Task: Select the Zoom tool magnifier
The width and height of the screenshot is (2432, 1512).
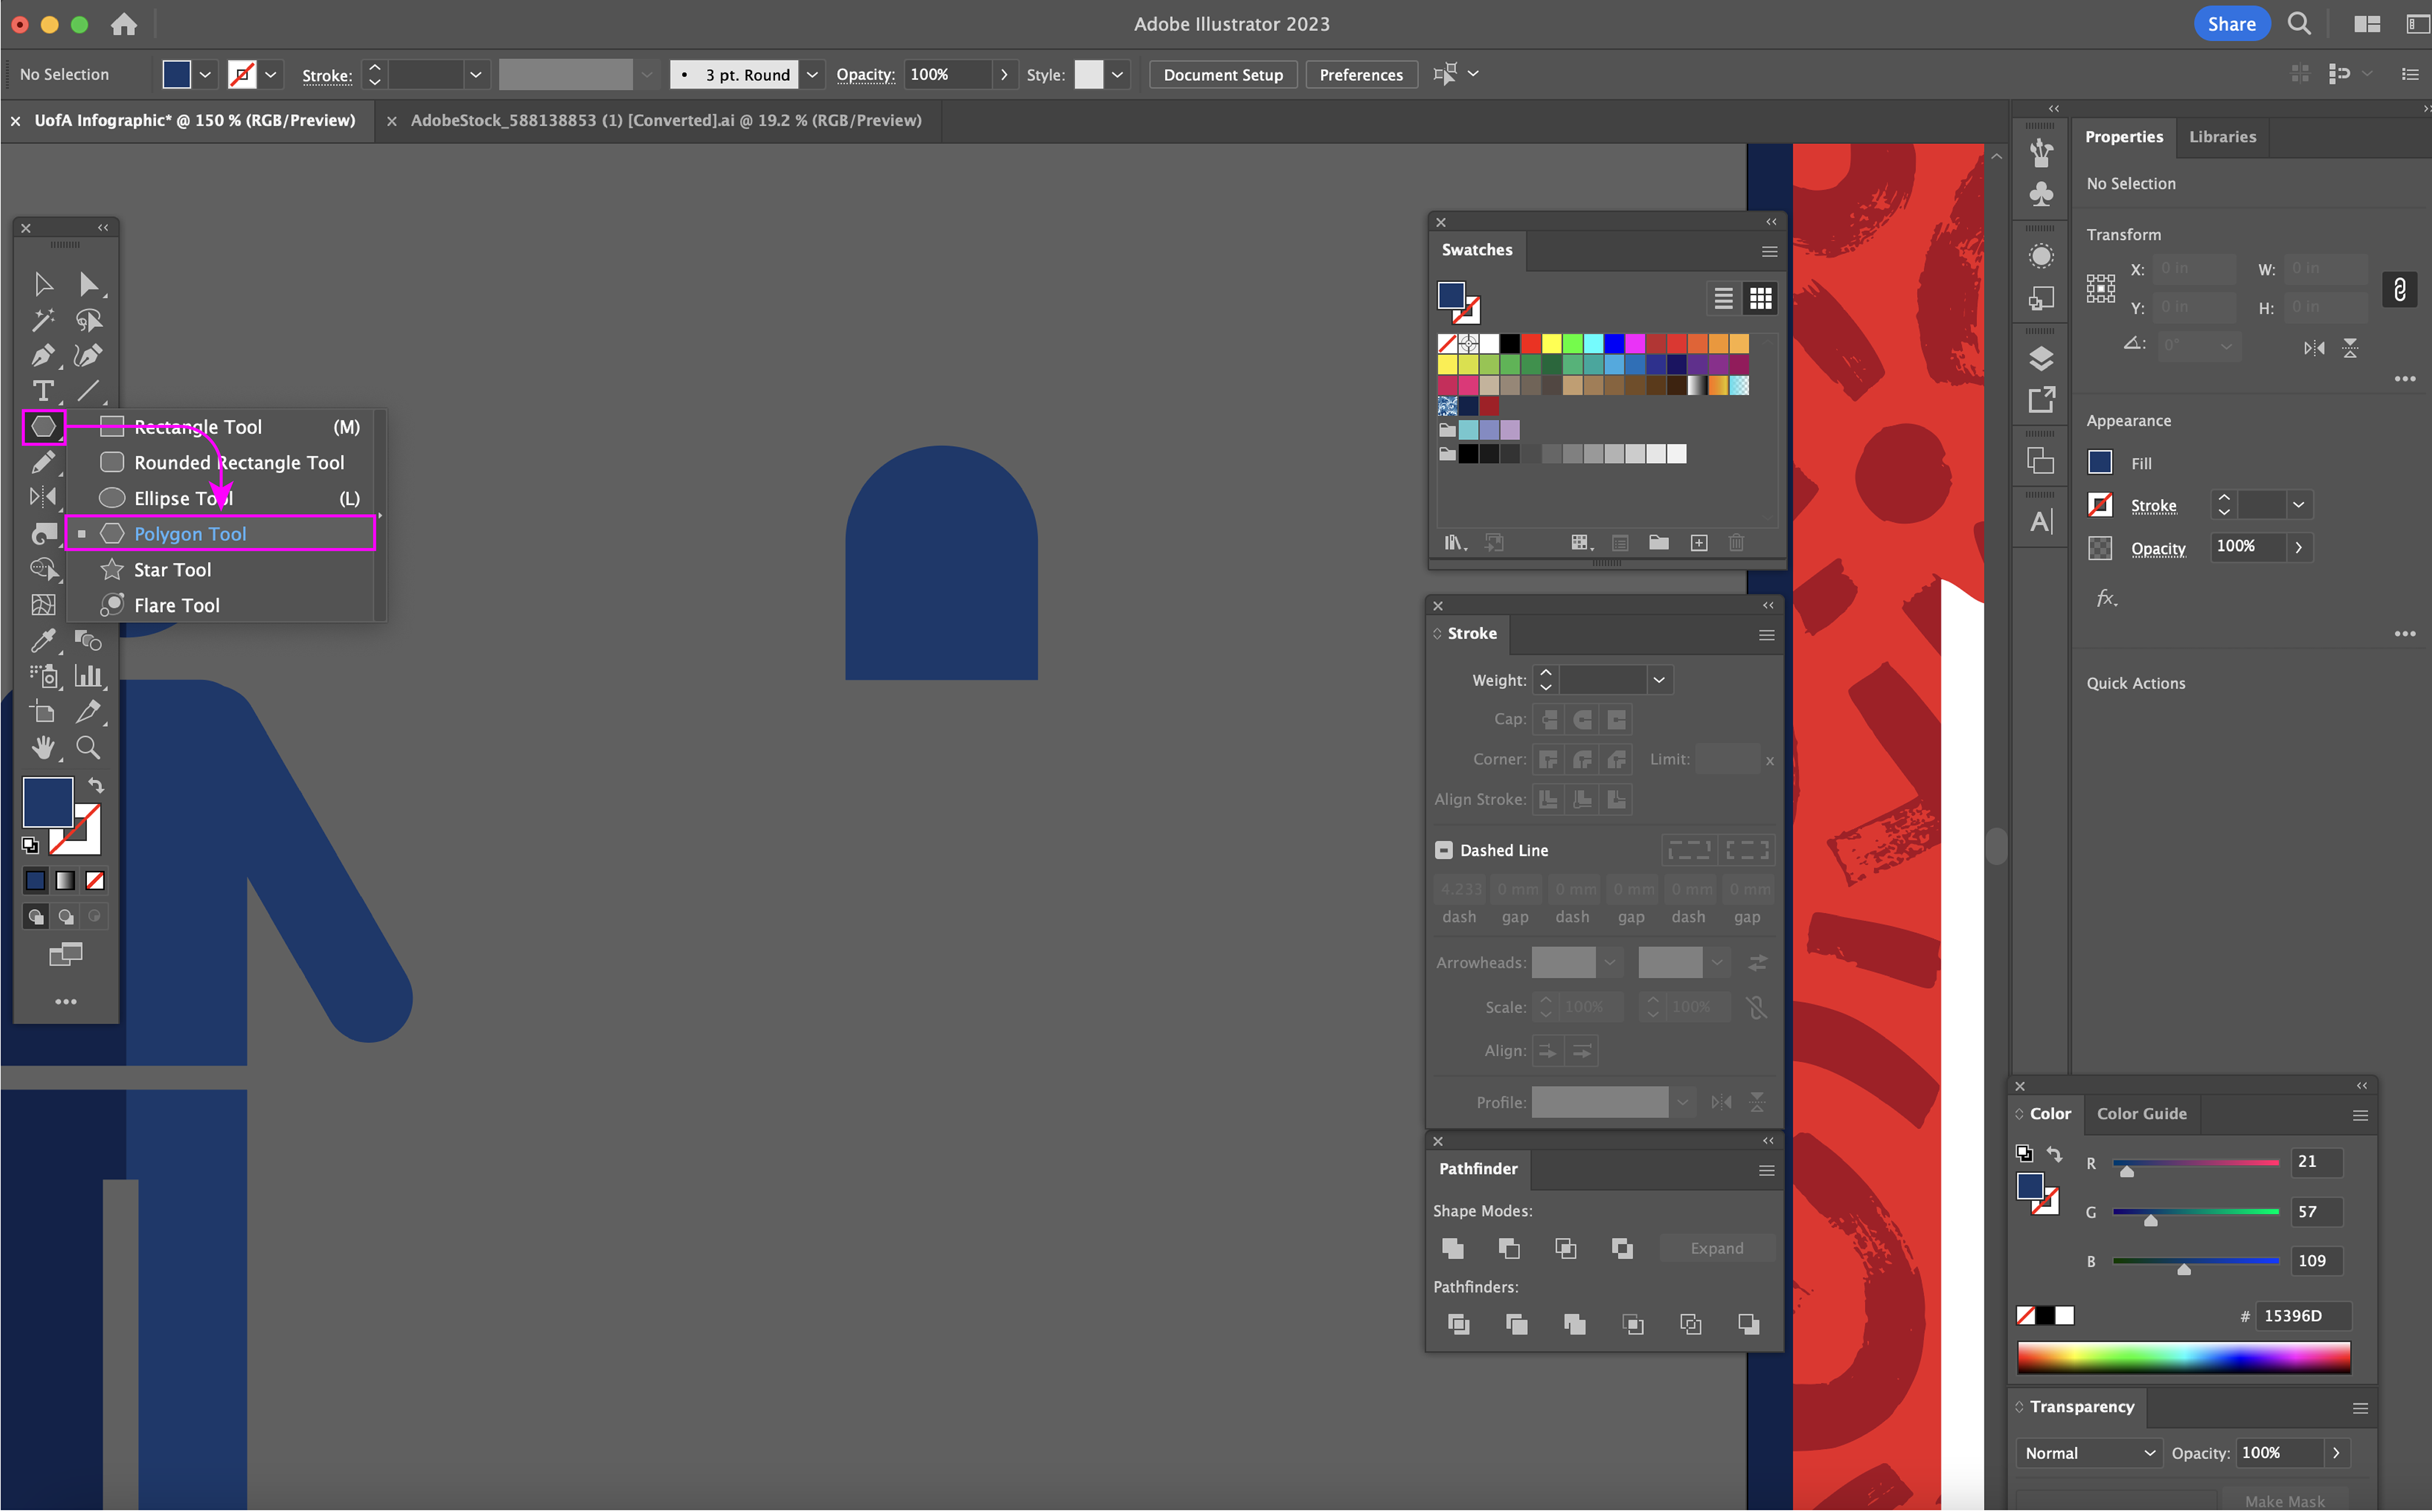Action: click(x=88, y=748)
